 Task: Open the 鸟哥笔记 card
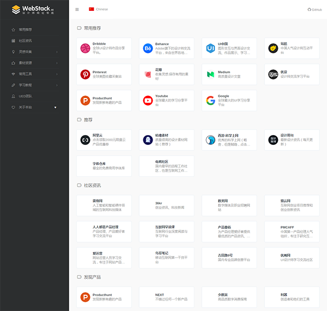pos(167,258)
